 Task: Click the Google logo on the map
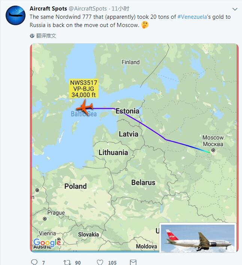(47, 243)
